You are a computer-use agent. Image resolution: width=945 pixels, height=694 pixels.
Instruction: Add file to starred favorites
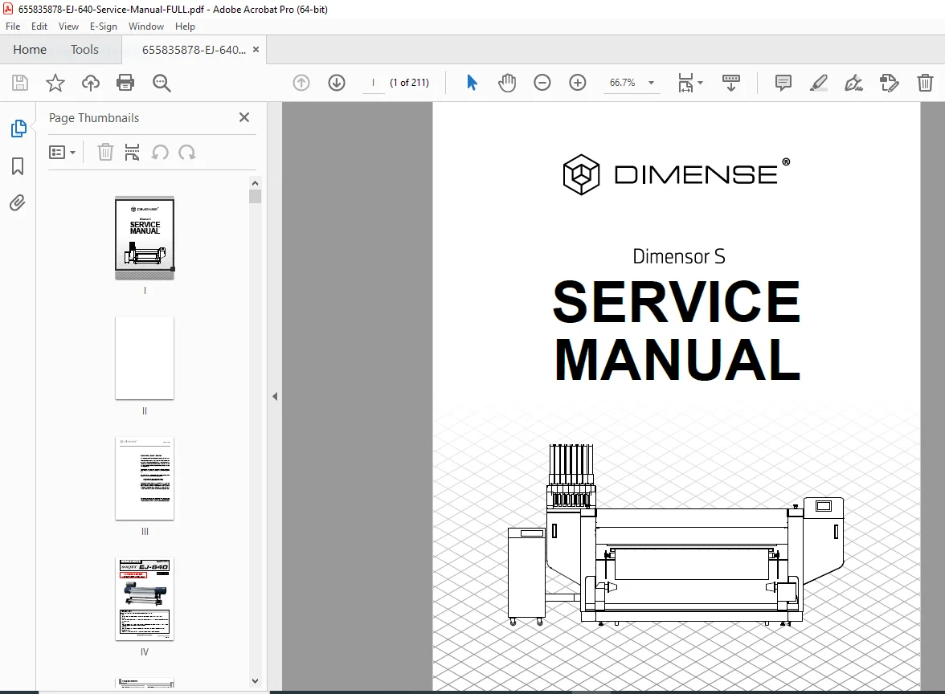point(55,83)
